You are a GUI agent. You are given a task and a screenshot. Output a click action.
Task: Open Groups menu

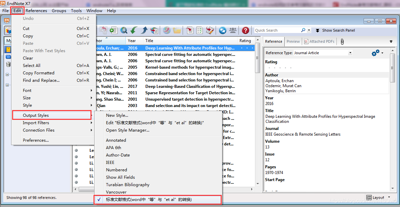click(59, 10)
